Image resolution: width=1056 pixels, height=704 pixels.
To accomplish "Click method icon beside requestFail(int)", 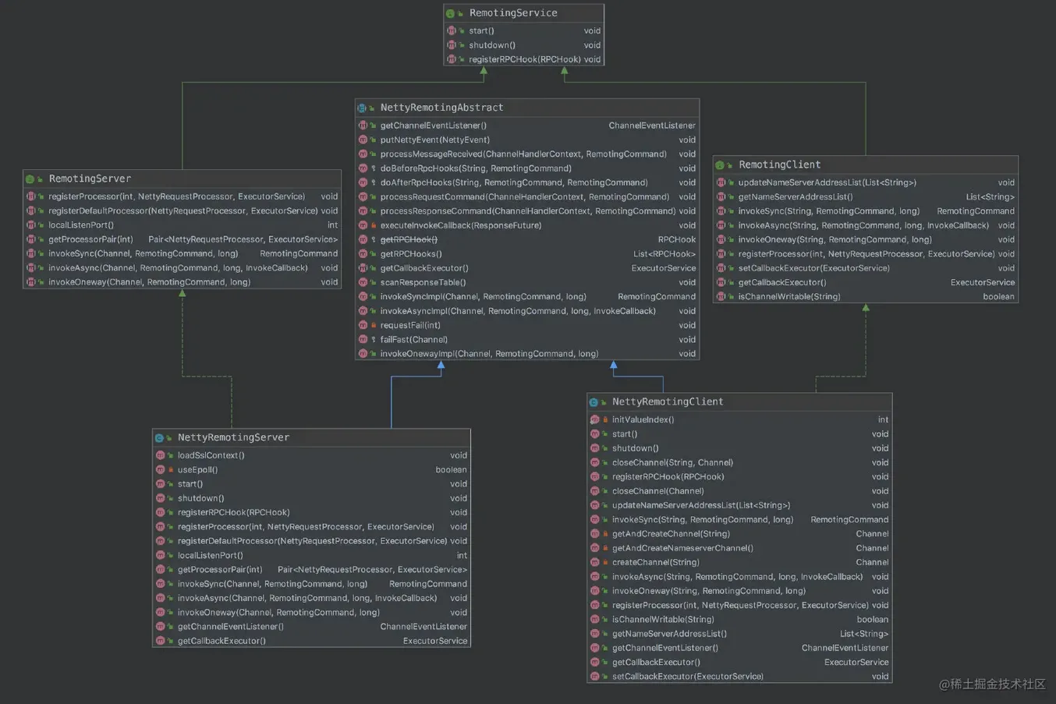I will pyautogui.click(x=363, y=325).
